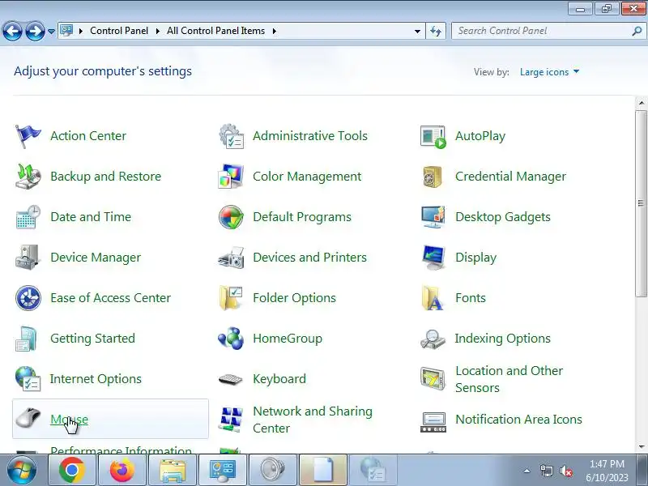Open the Keyboard text link

(279, 379)
